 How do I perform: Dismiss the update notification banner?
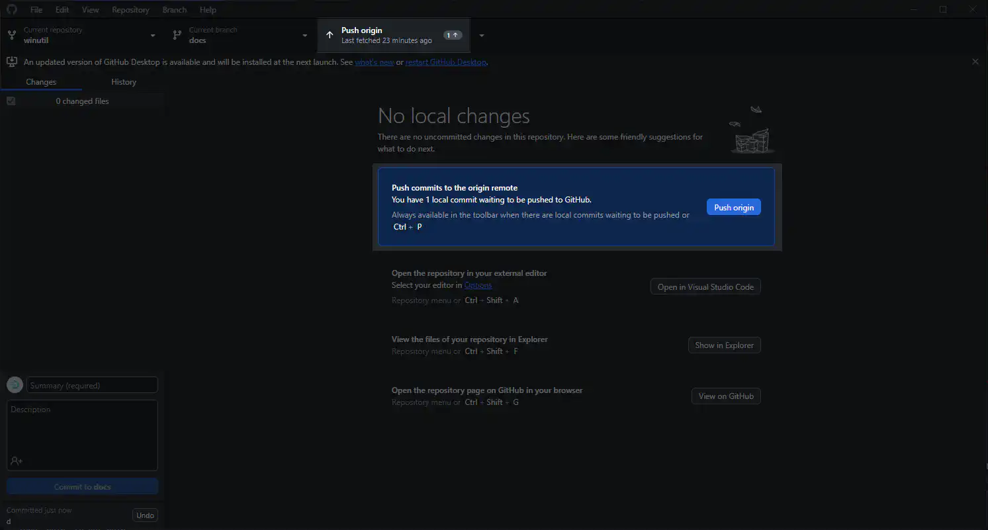pyautogui.click(x=975, y=62)
